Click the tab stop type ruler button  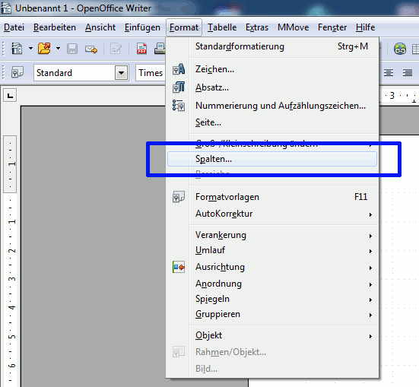pyautogui.click(x=10, y=95)
